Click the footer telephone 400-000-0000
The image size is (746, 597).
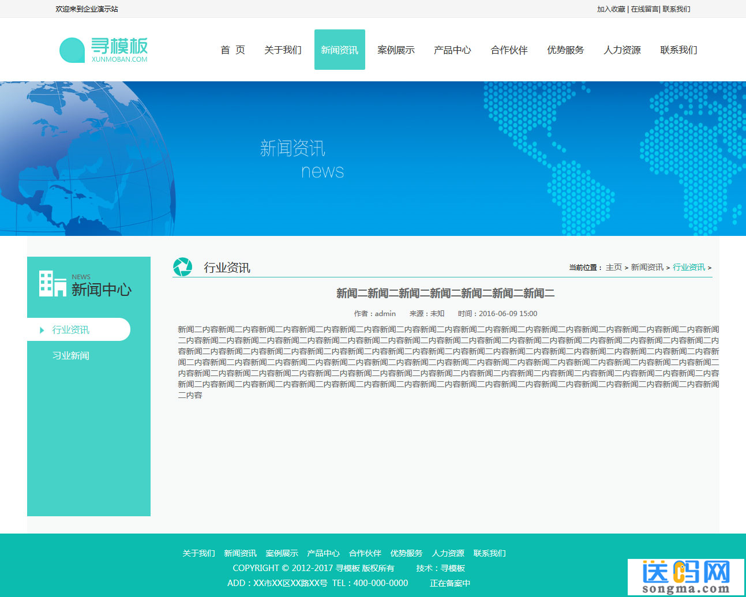click(x=381, y=583)
